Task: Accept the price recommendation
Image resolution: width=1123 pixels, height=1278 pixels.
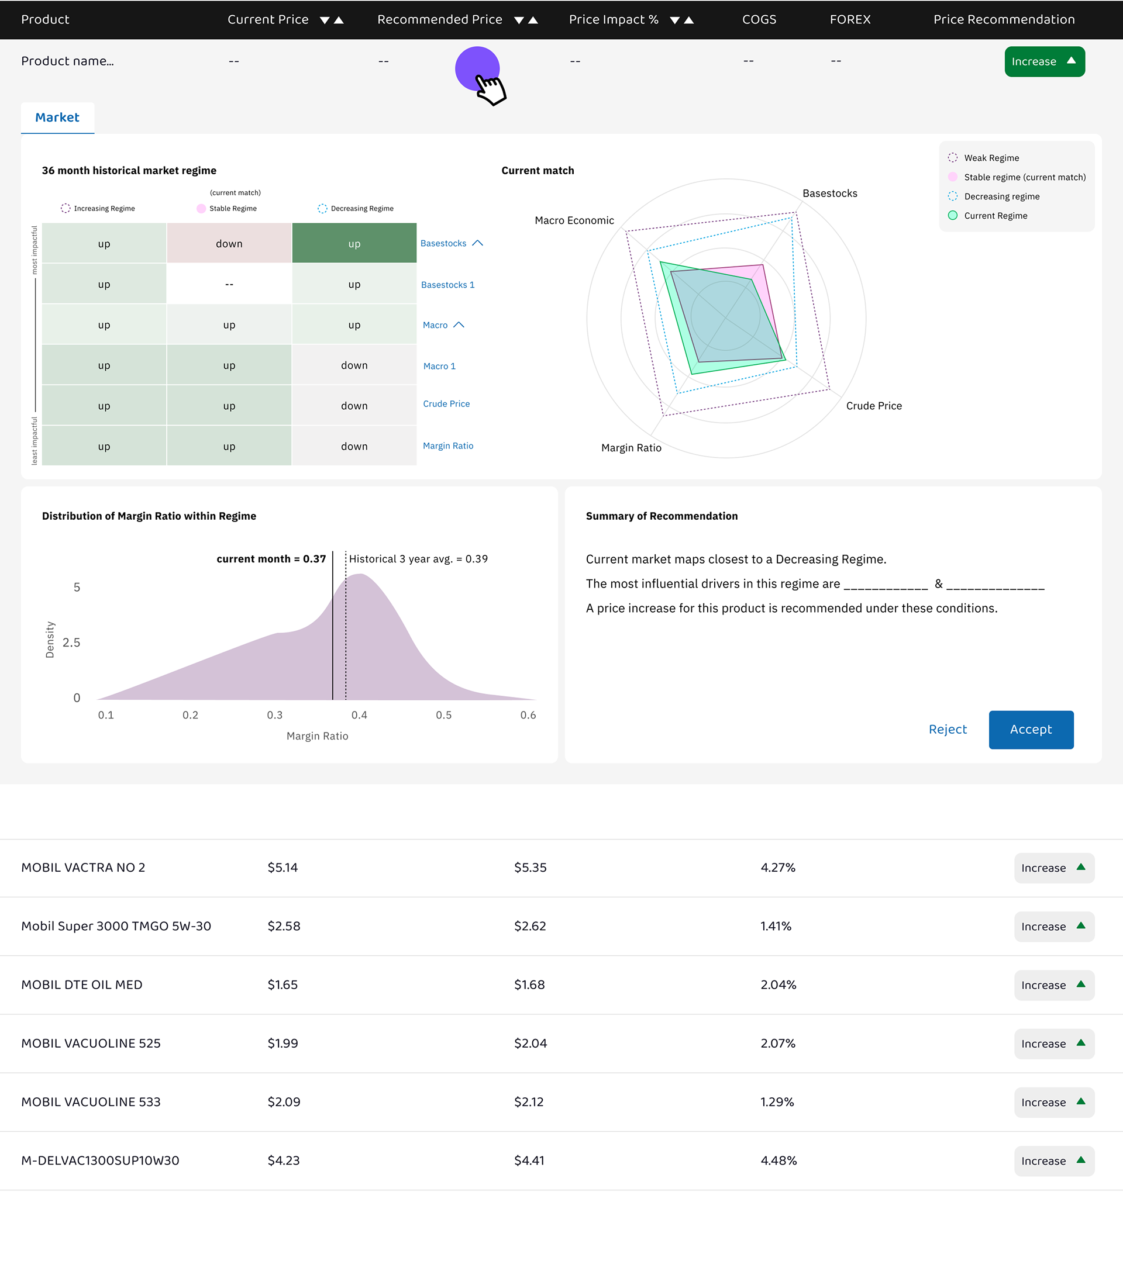Action: [1031, 729]
